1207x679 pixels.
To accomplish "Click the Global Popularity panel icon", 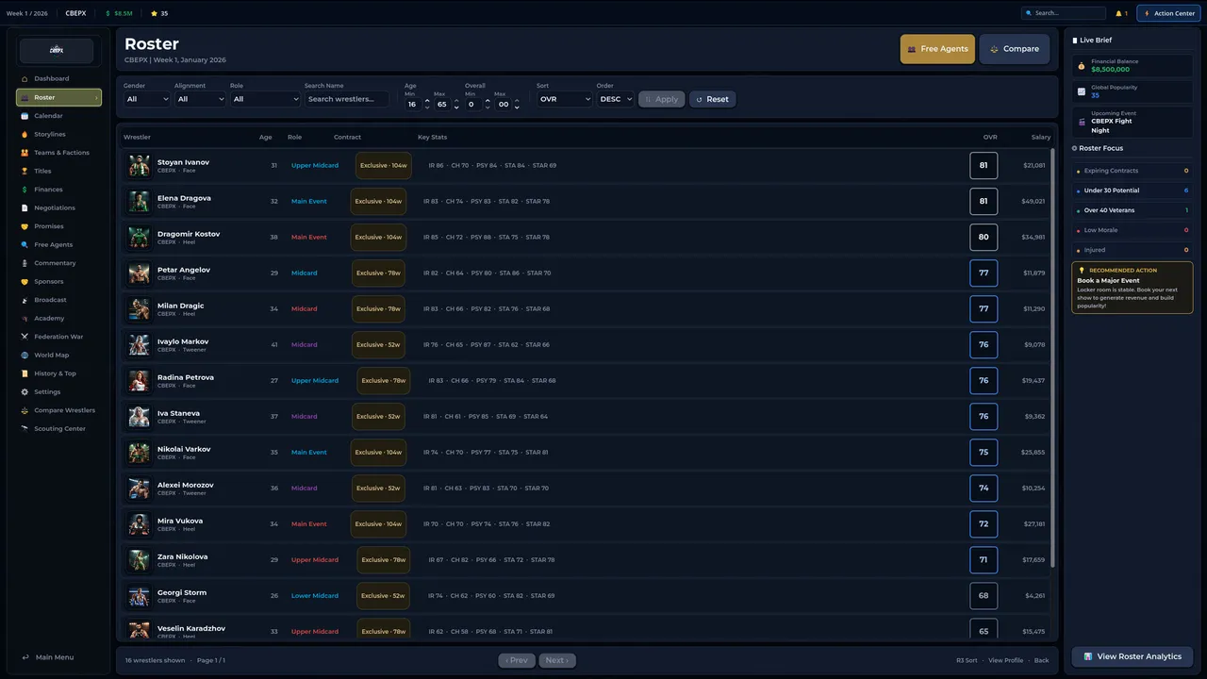I will click(1082, 91).
